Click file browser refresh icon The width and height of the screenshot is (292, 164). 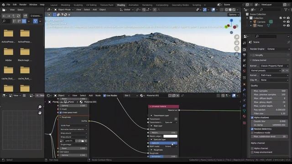18,16
